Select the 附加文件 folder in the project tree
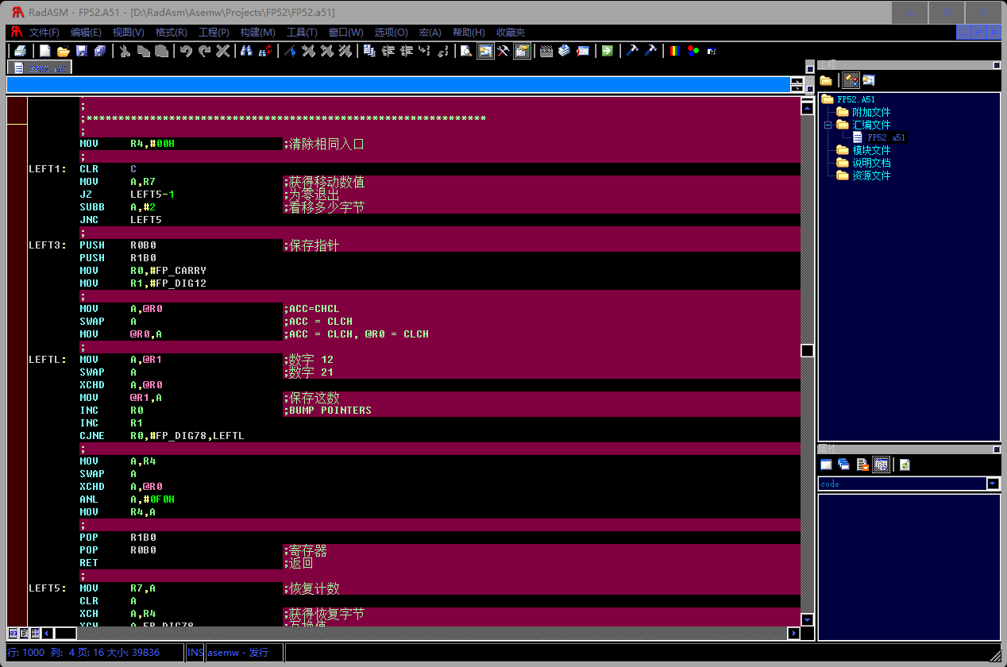Image resolution: width=1007 pixels, height=667 pixels. point(871,112)
